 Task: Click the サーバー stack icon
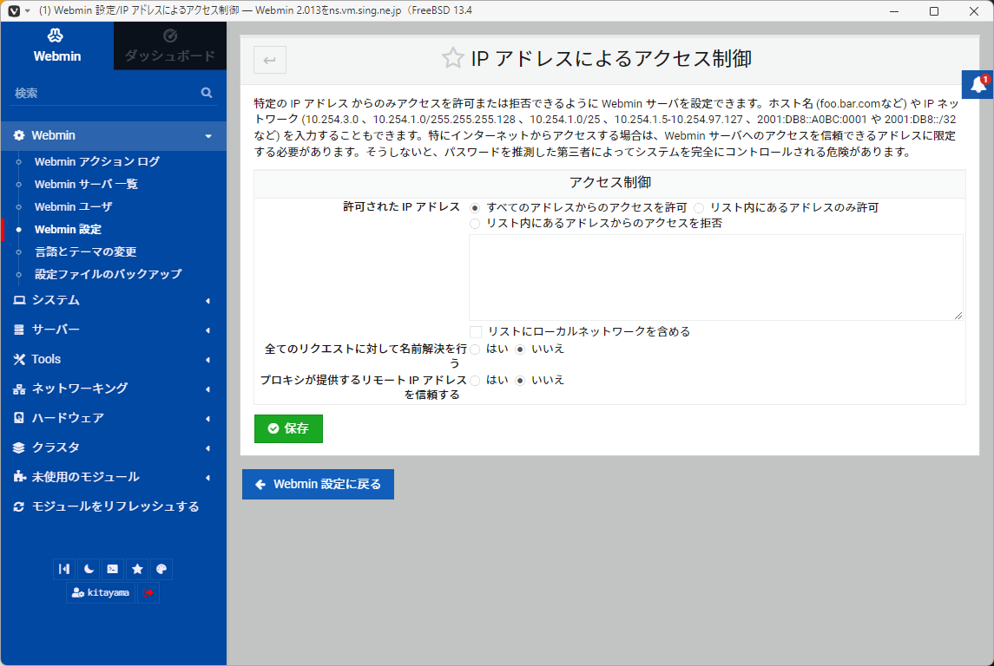19,330
